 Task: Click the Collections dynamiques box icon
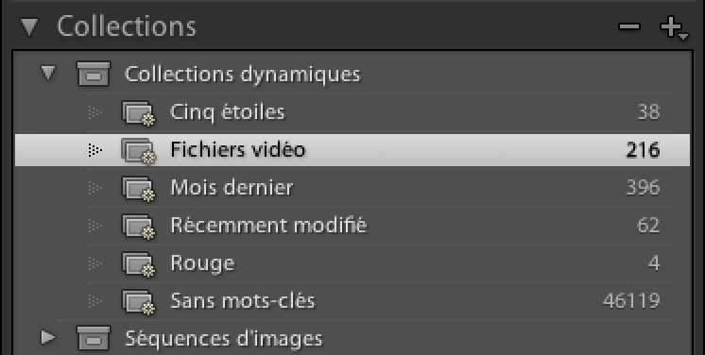coord(94,74)
